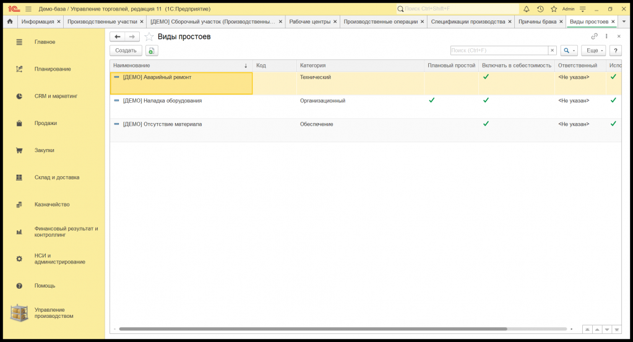Screen dimensions: 633x342
Task: Click the horizontal scrollbar of the list
Action: pos(313,329)
